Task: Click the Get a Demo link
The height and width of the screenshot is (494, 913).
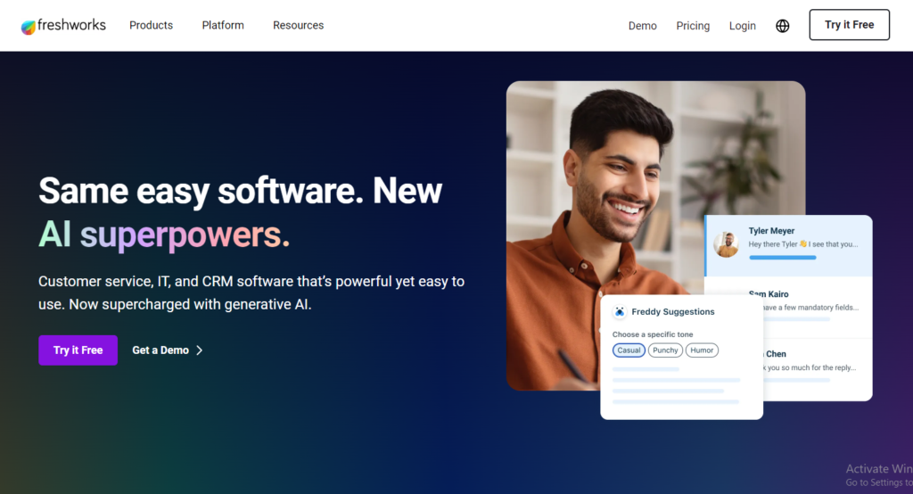Action: (160, 350)
